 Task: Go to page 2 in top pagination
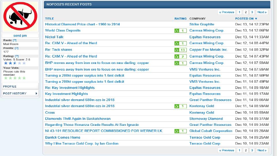(246, 12)
